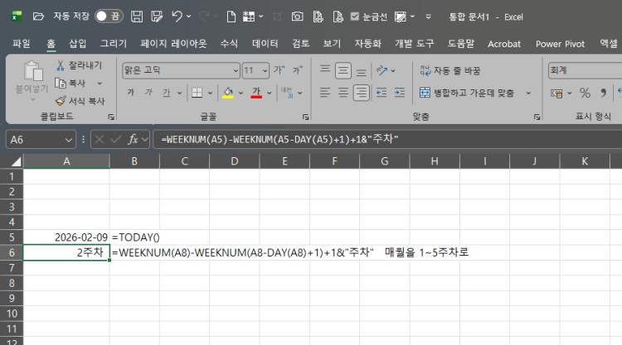Click the number format box showing 회계
The height and width of the screenshot is (345, 622).
[x=585, y=70]
